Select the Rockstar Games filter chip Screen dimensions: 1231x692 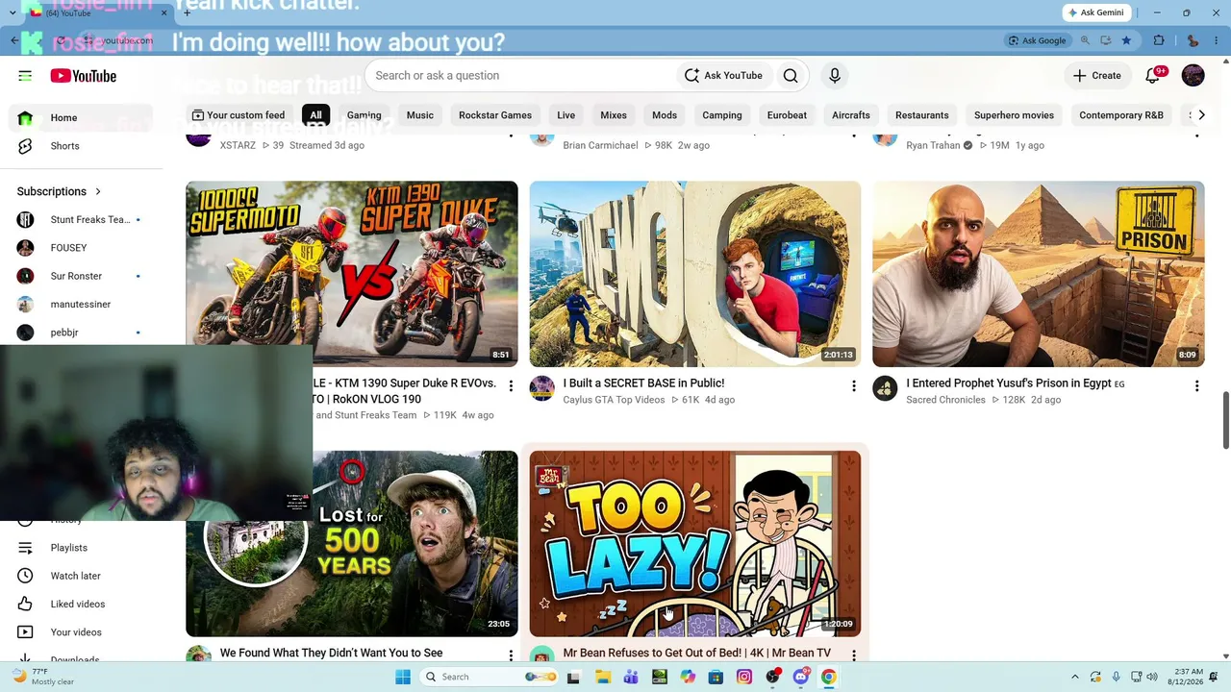[x=495, y=115]
